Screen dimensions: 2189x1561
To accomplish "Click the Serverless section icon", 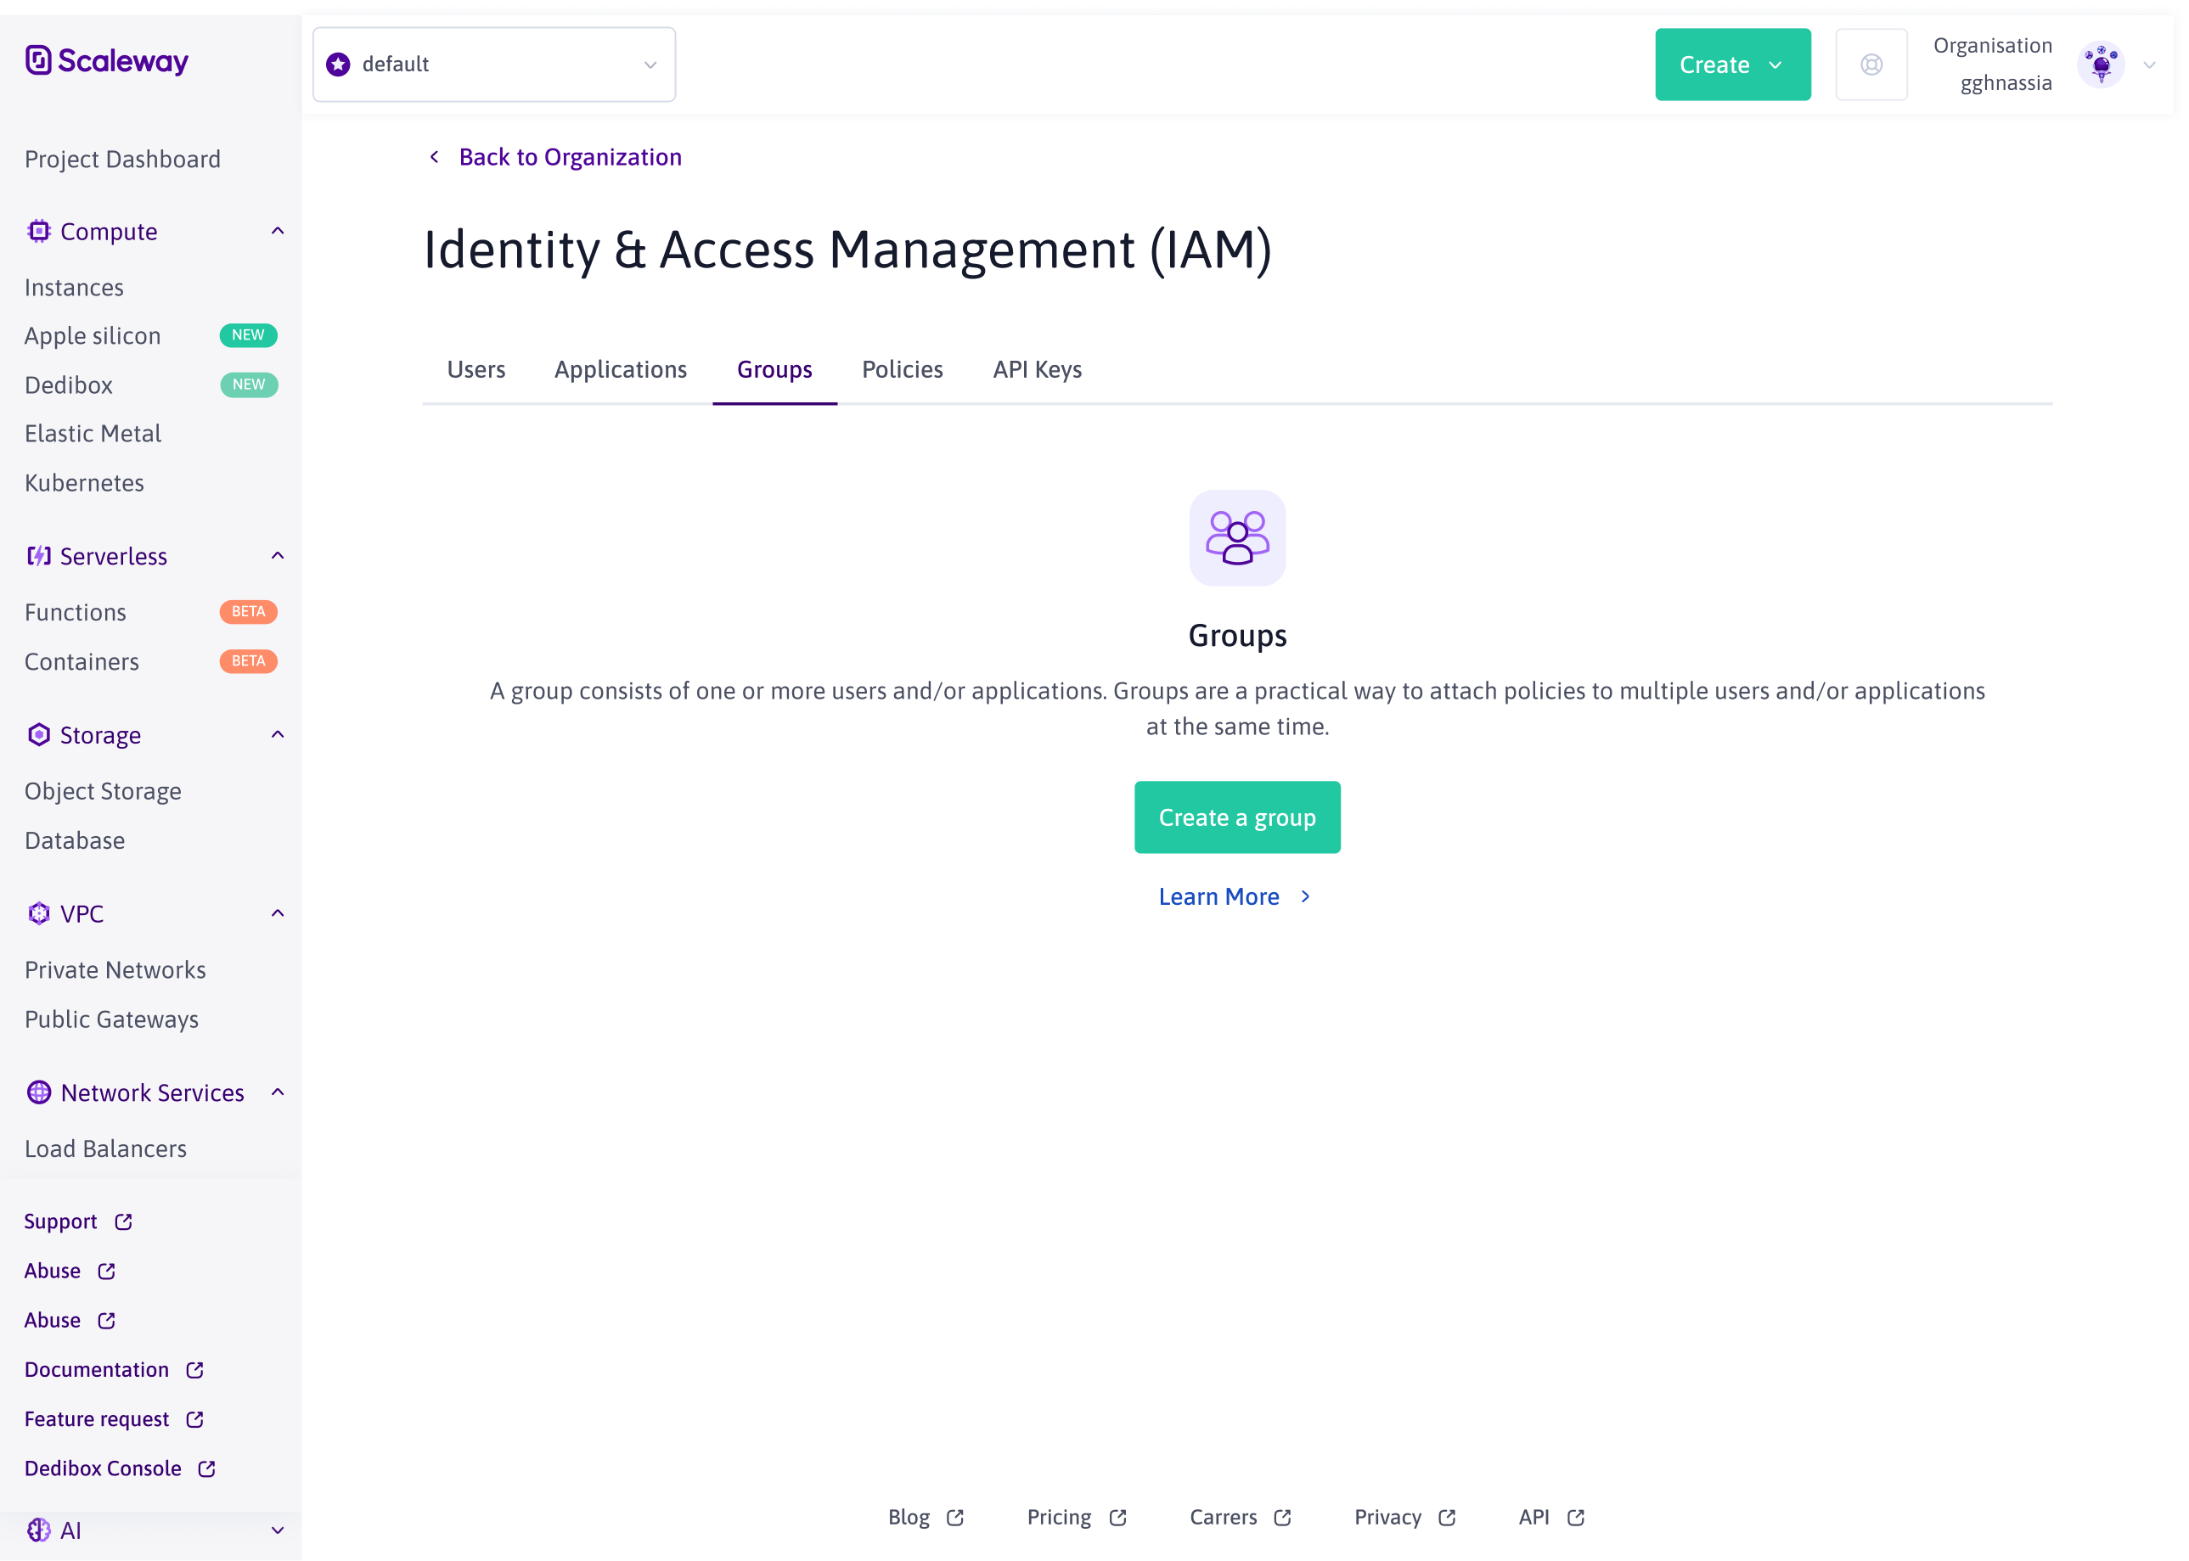I will [38, 557].
